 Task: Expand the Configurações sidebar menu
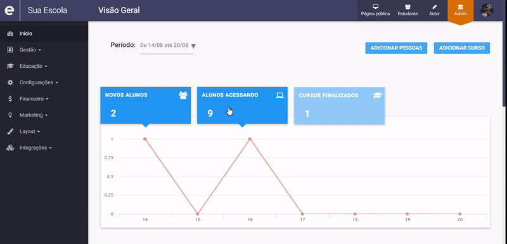pyautogui.click(x=39, y=83)
